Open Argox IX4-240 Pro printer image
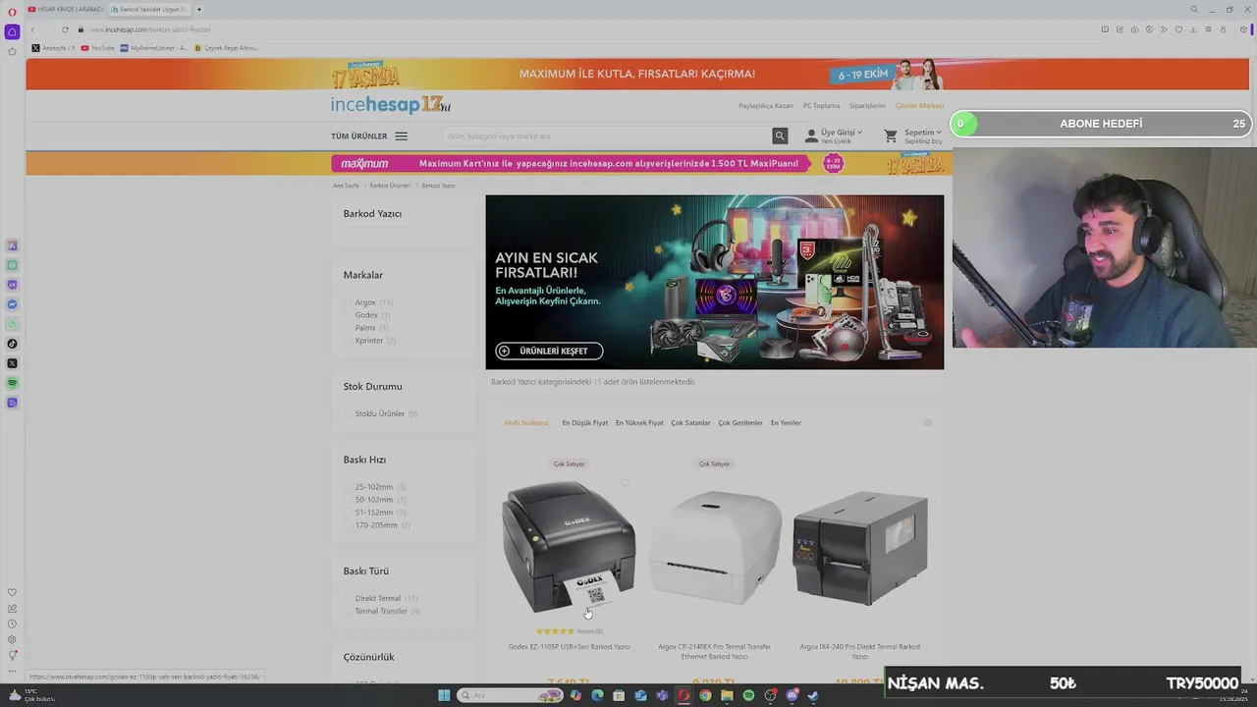This screenshot has height=707, width=1257. (x=859, y=548)
